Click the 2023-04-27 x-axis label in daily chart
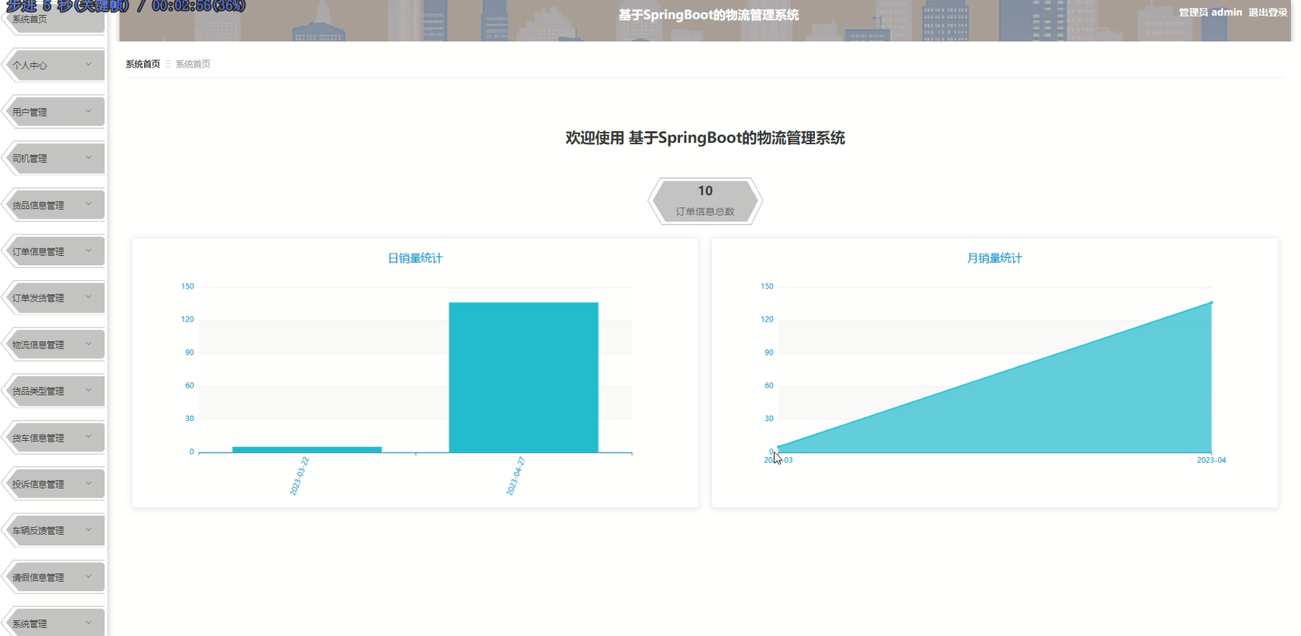 coord(516,476)
